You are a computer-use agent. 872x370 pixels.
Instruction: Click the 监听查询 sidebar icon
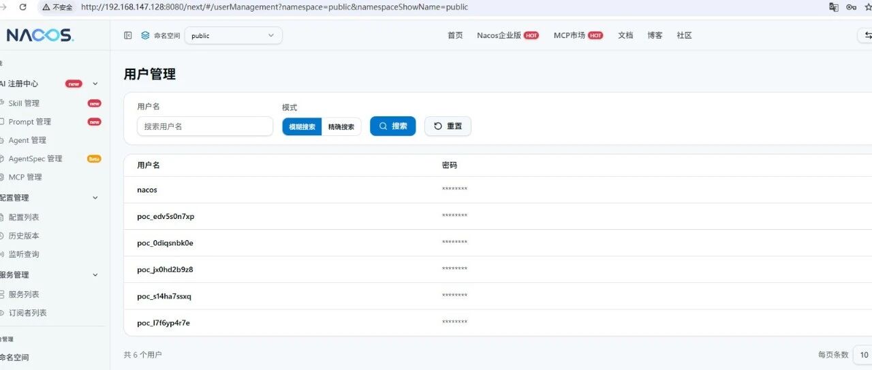tap(1, 254)
